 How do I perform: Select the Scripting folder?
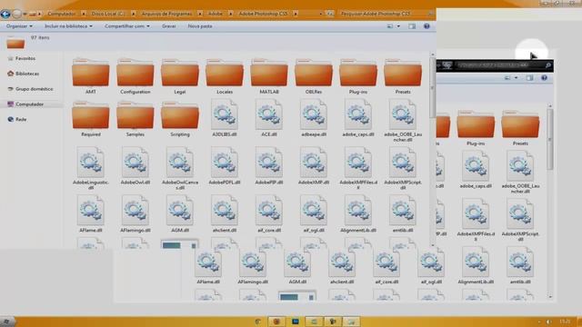pyautogui.click(x=180, y=119)
